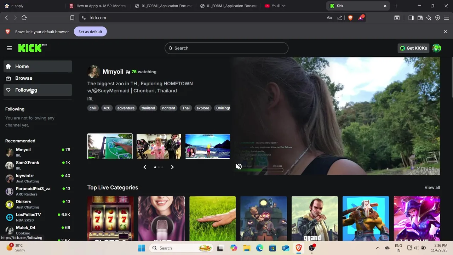Click the address bar URL kick.com
The height and width of the screenshot is (255, 453).
(98, 18)
